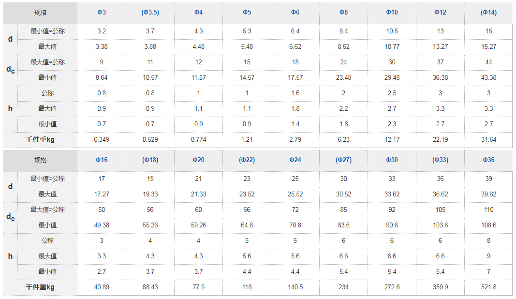Open the Φ12 specification link

(x=440, y=12)
